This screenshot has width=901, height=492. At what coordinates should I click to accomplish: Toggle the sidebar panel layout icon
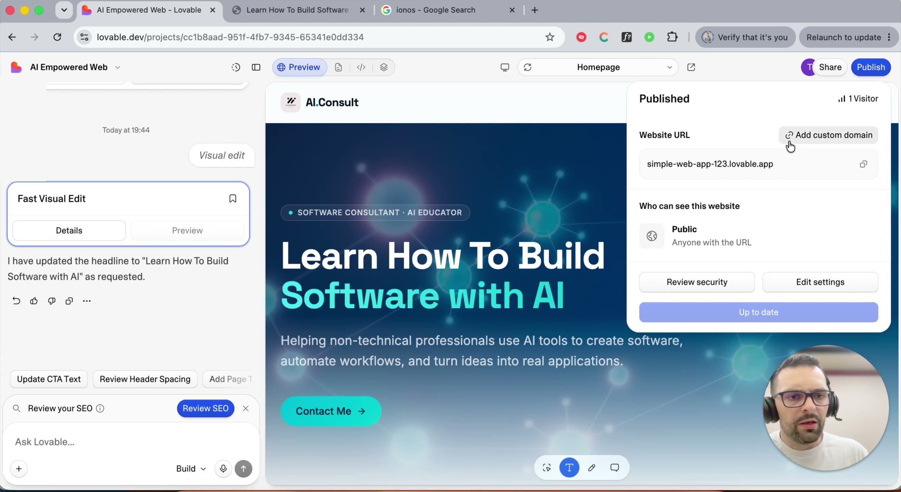click(x=256, y=67)
